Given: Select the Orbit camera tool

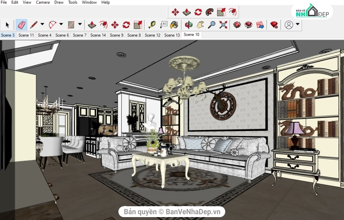Looking at the screenshot, I should [x=188, y=25].
